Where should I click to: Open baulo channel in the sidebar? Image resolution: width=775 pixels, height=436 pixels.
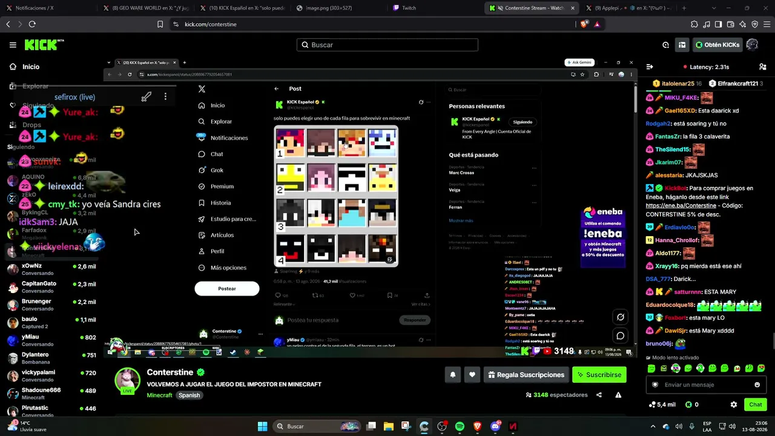51,322
